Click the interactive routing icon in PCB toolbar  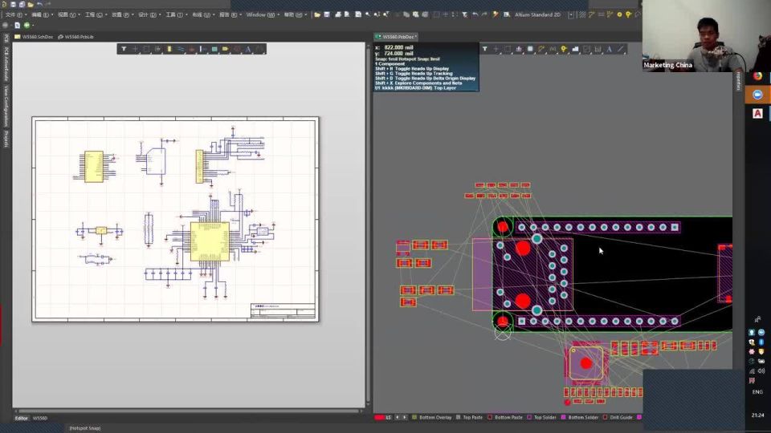tap(541, 49)
